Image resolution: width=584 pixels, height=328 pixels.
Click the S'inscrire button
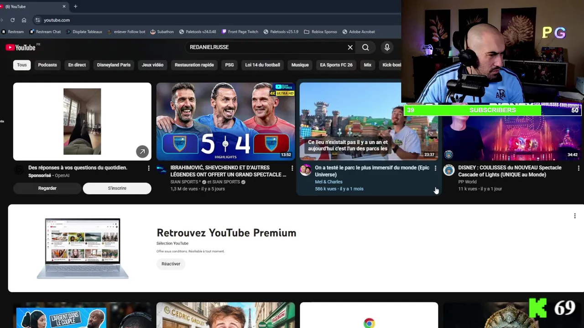(117, 188)
